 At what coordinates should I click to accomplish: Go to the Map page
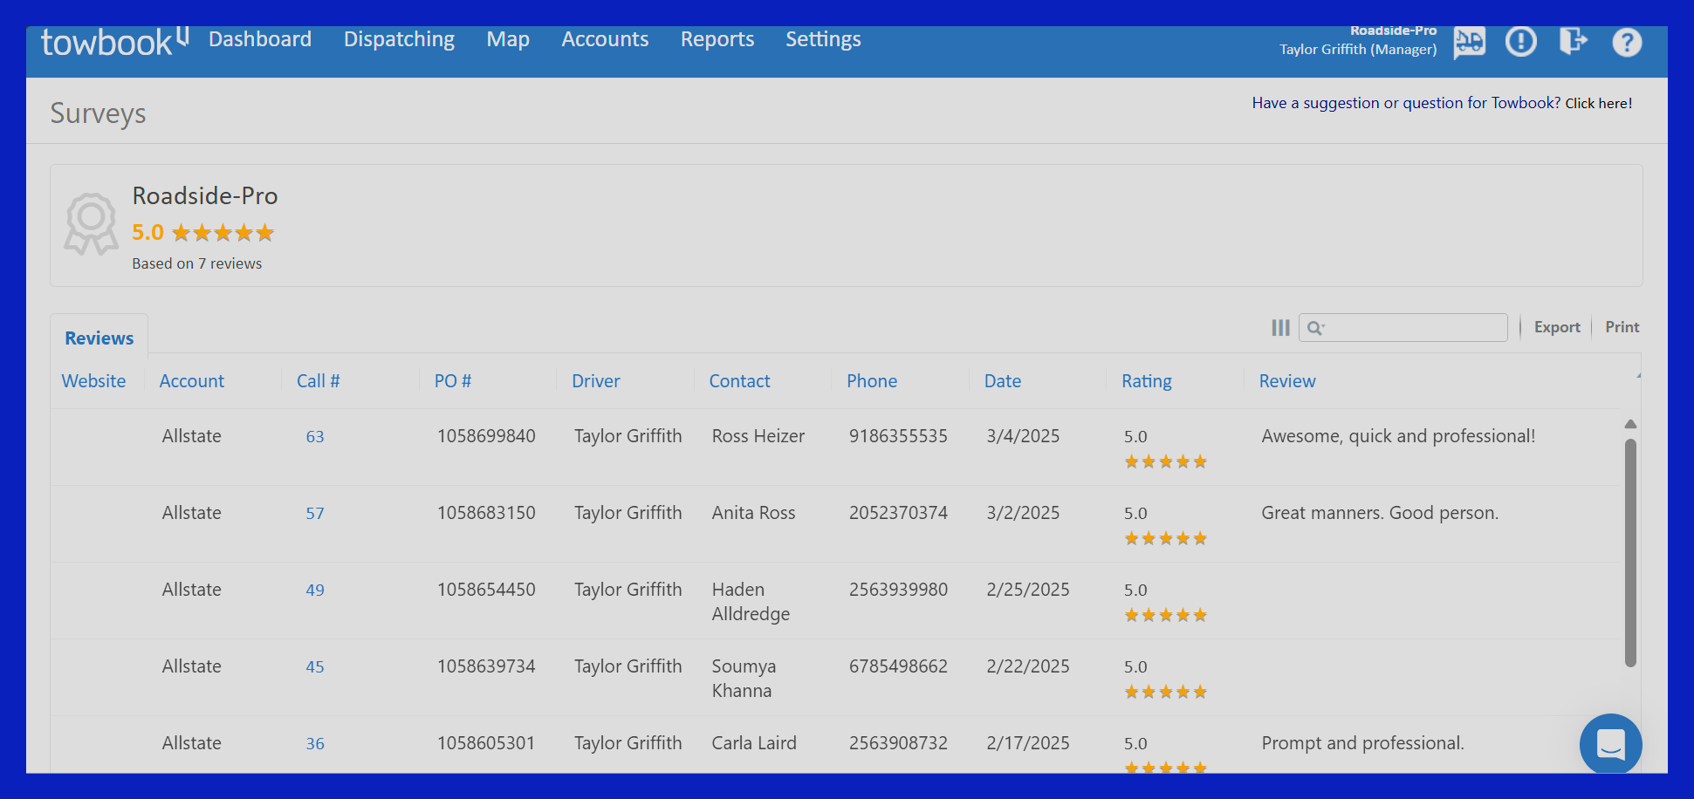(508, 39)
